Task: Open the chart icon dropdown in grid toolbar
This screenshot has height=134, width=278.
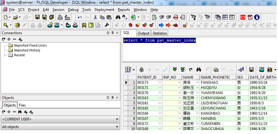Action: pos(275,70)
